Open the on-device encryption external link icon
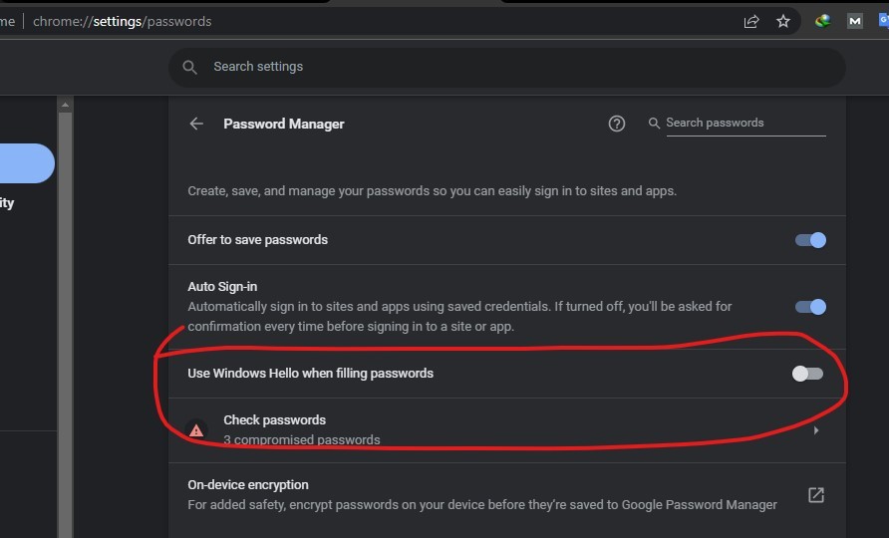 (x=815, y=495)
